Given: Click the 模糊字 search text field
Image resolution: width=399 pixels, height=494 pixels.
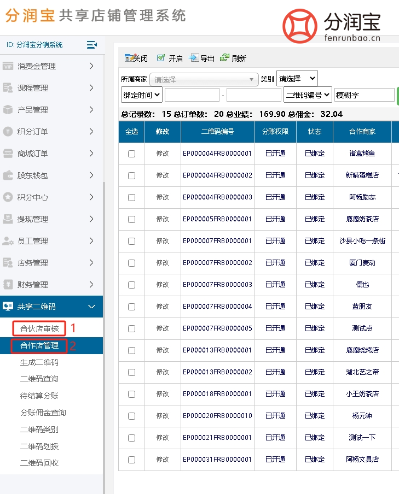Looking at the screenshot, I should tap(364, 95).
